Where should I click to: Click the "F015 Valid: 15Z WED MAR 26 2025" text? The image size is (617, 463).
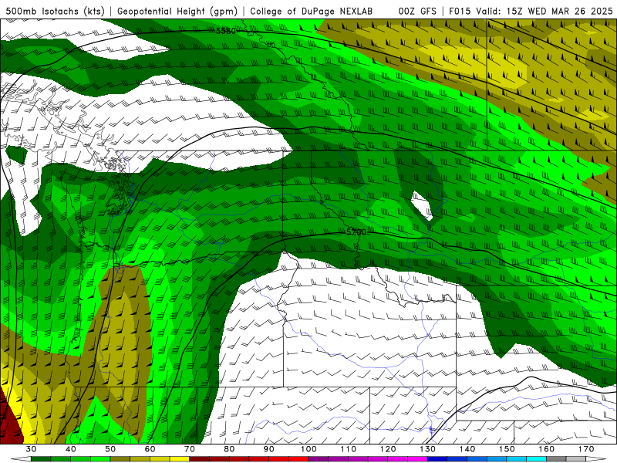pos(531,11)
